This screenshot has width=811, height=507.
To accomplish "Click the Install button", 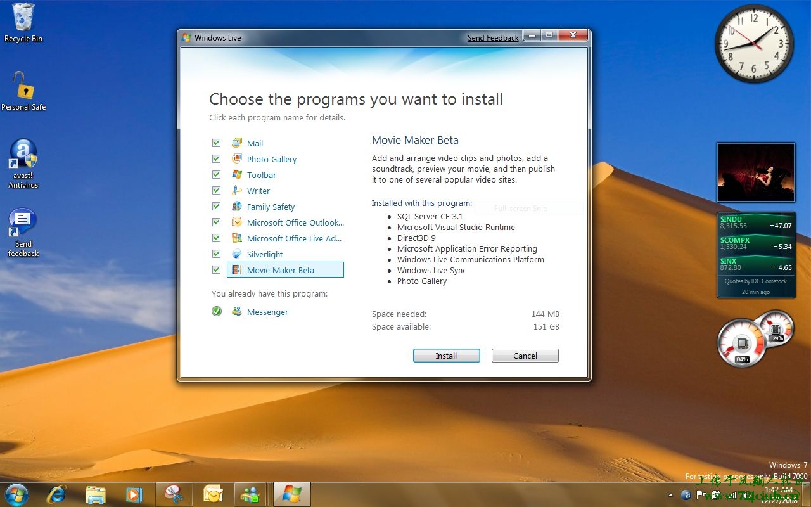I will (x=446, y=356).
